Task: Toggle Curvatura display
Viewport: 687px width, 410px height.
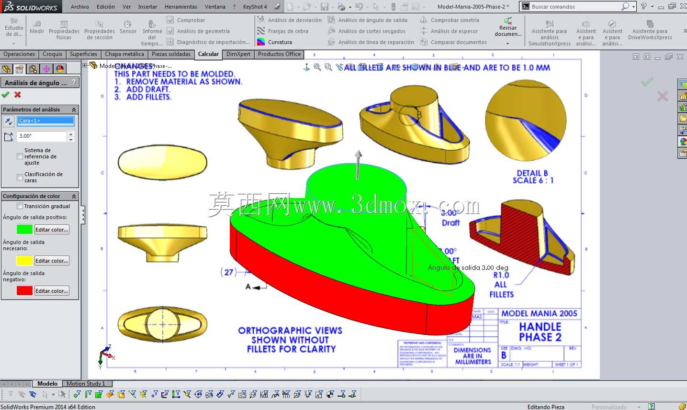Action: (275, 42)
